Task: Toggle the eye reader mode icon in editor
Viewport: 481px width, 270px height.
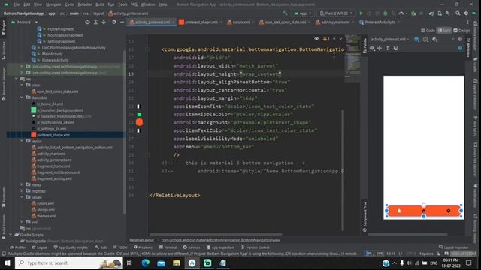Action: [x=316, y=39]
